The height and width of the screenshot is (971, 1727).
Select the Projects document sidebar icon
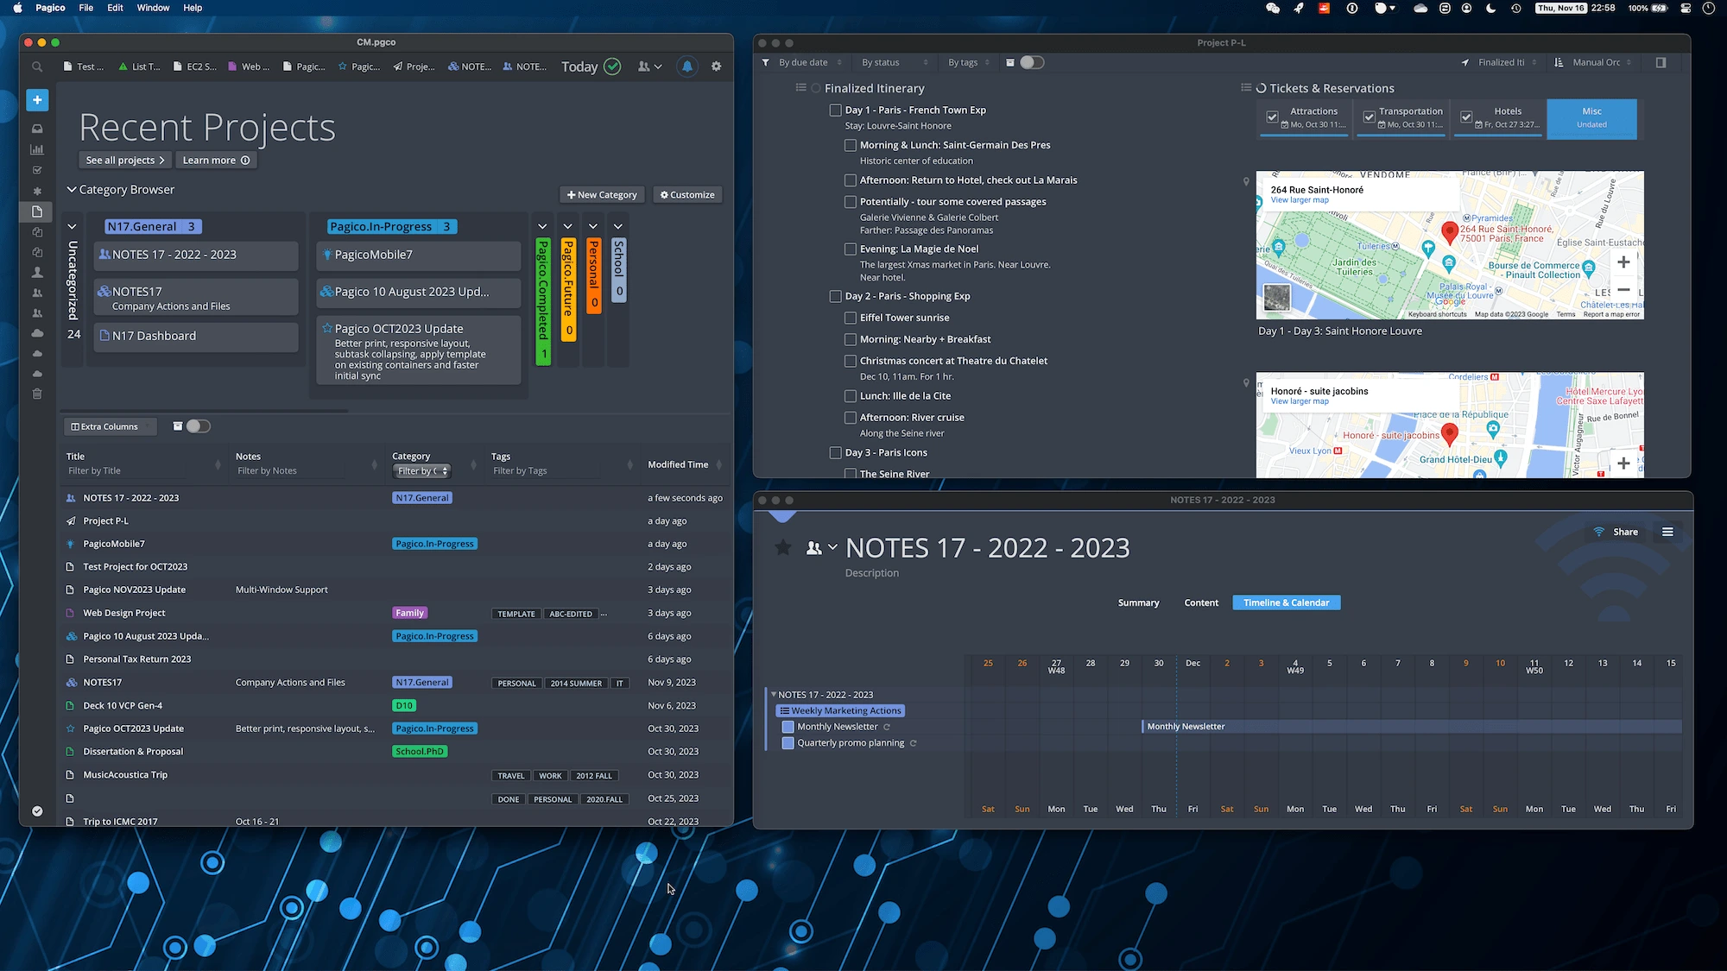tap(37, 211)
